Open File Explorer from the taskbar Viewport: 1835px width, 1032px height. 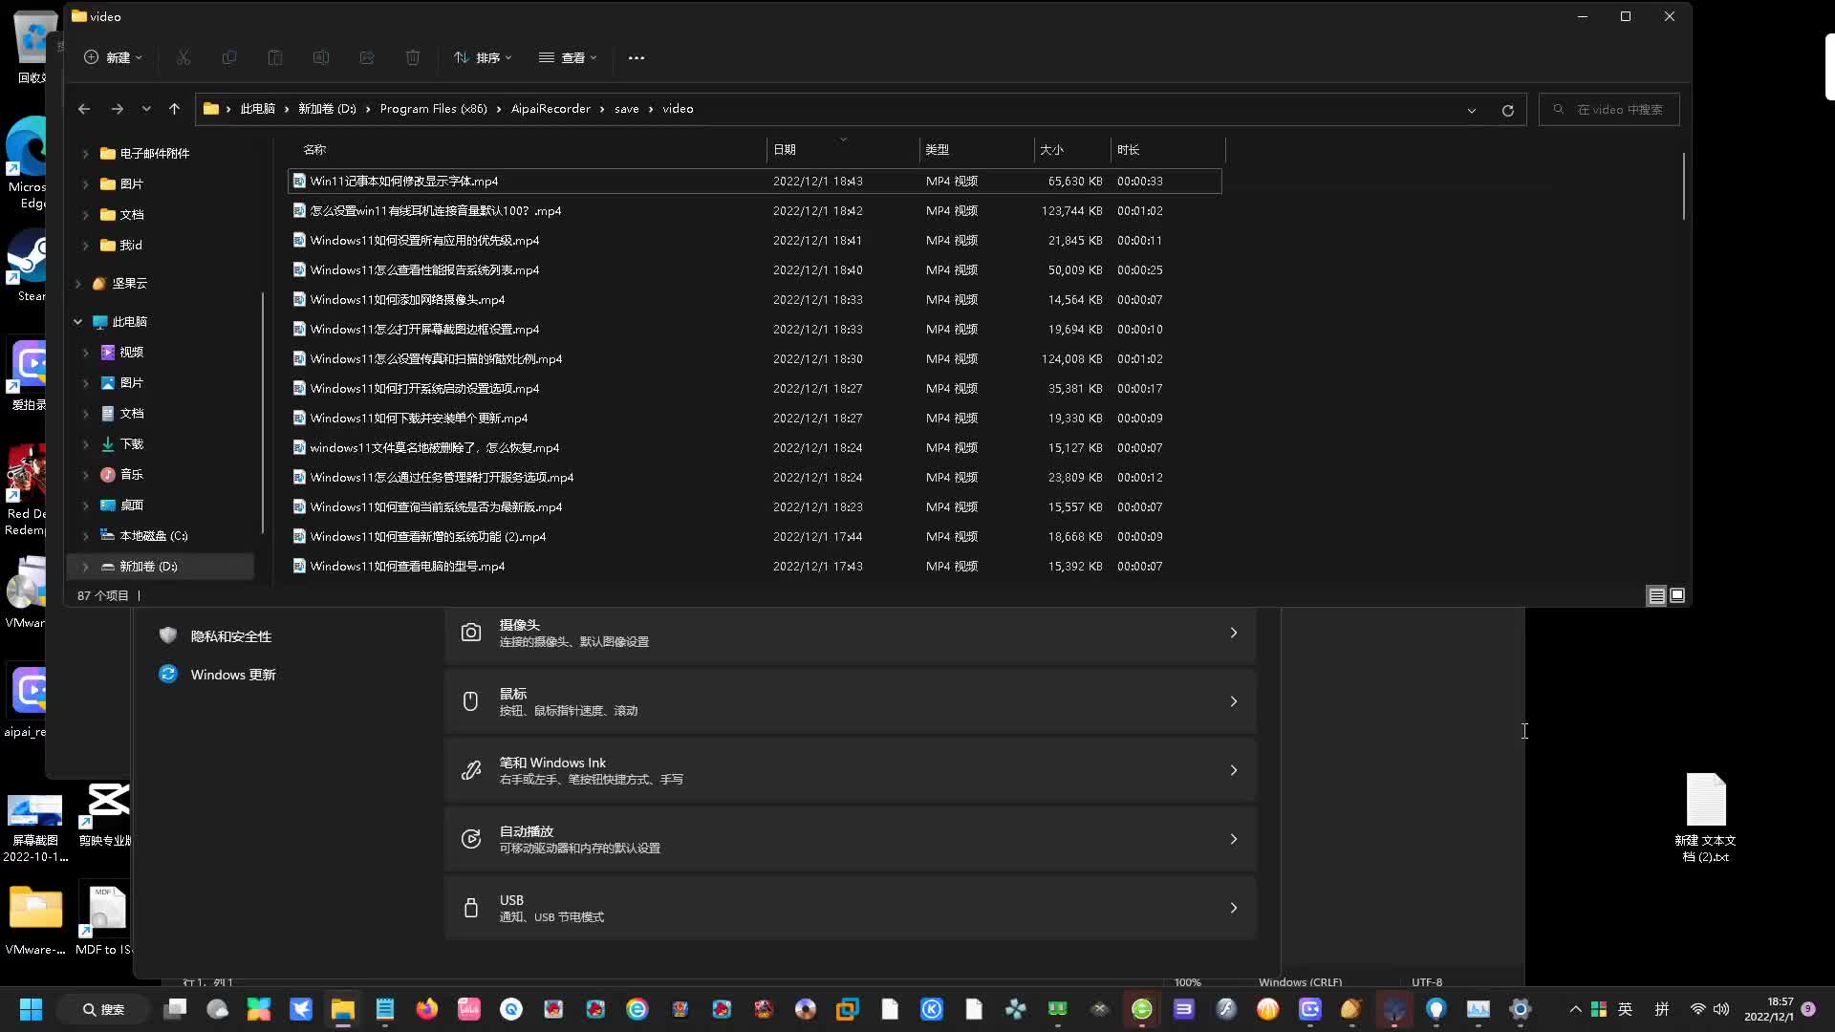coord(343,1009)
